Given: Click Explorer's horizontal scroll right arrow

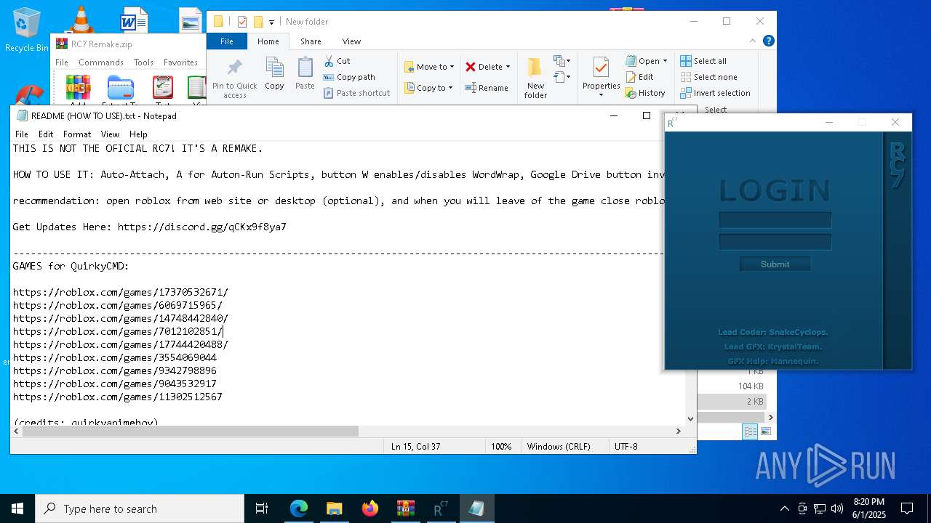Looking at the screenshot, I should click(771, 417).
